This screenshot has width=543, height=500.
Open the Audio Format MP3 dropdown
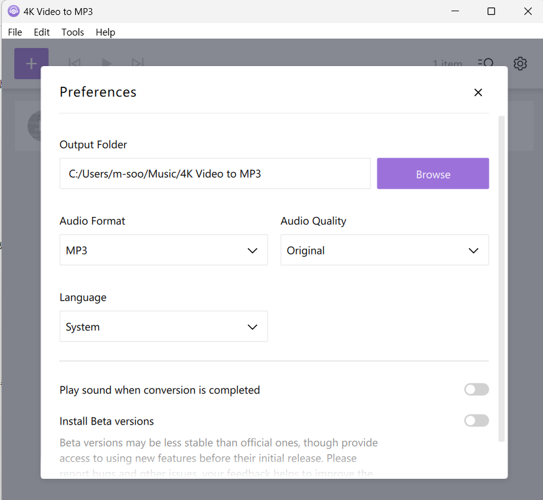pos(163,250)
